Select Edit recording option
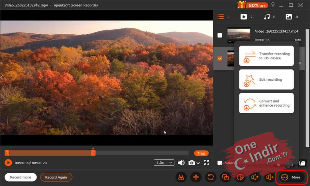The image size is (310, 186). 266,80
